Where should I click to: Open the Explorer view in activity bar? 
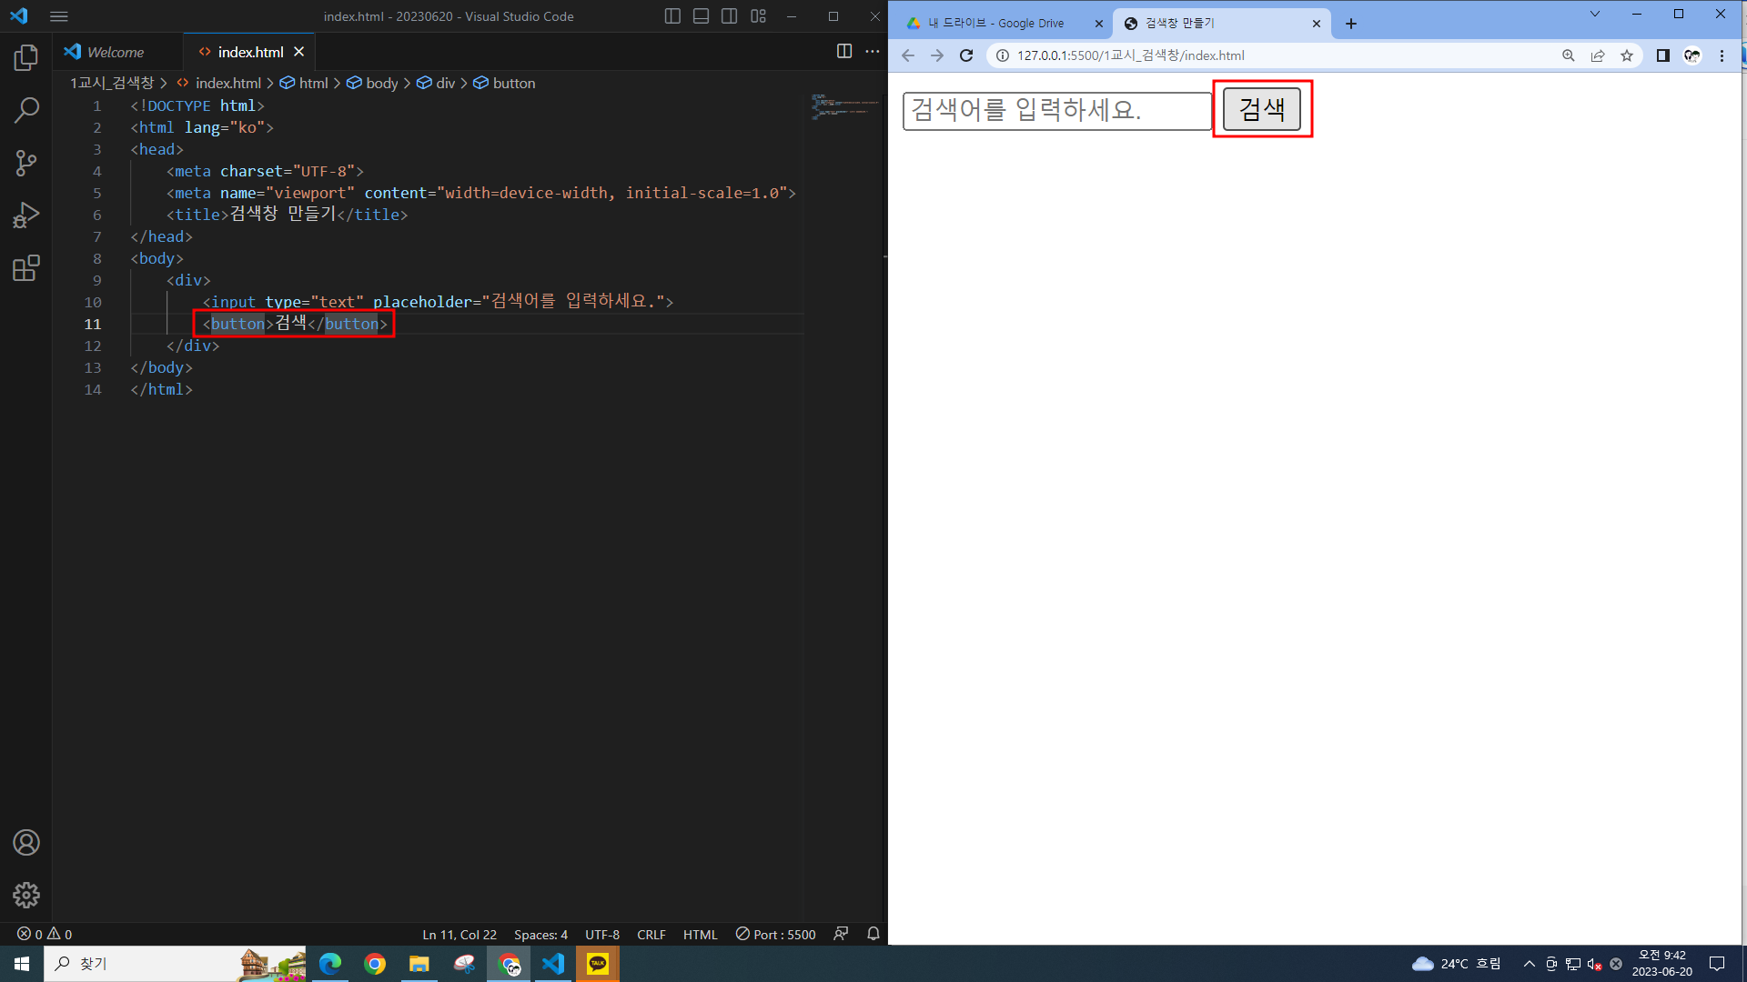26,58
